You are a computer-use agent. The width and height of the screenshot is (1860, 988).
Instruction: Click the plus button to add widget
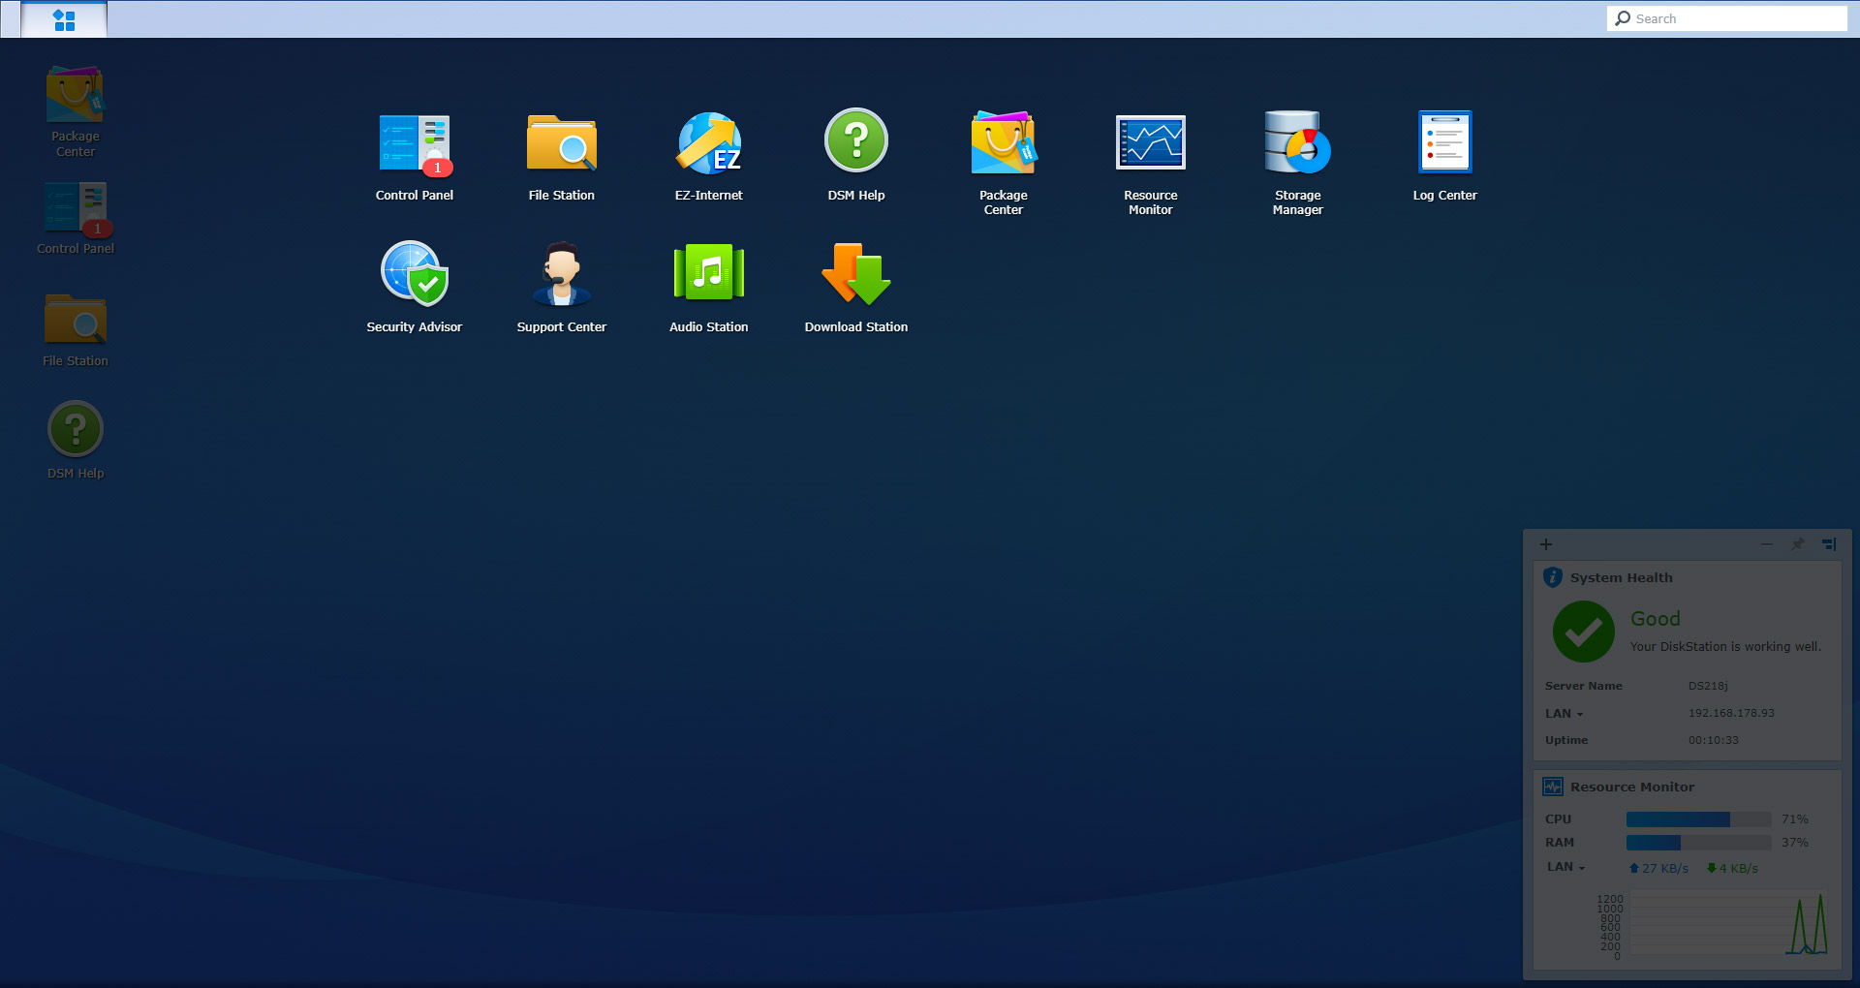point(1546,544)
